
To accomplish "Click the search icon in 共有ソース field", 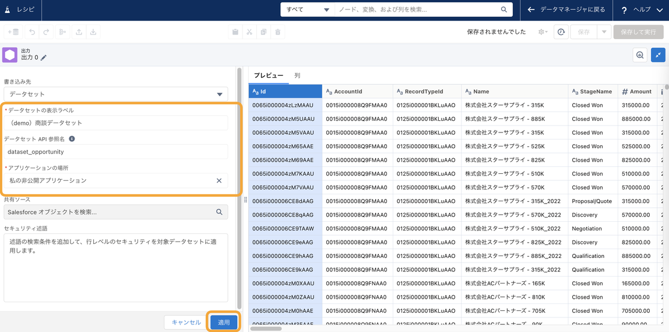I will (219, 212).
